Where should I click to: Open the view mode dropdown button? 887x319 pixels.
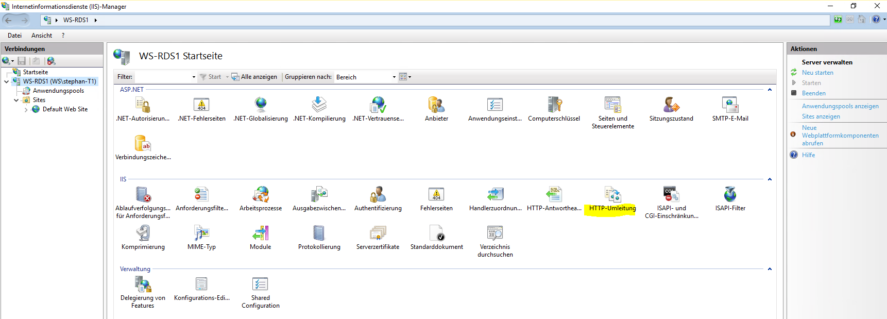click(405, 77)
